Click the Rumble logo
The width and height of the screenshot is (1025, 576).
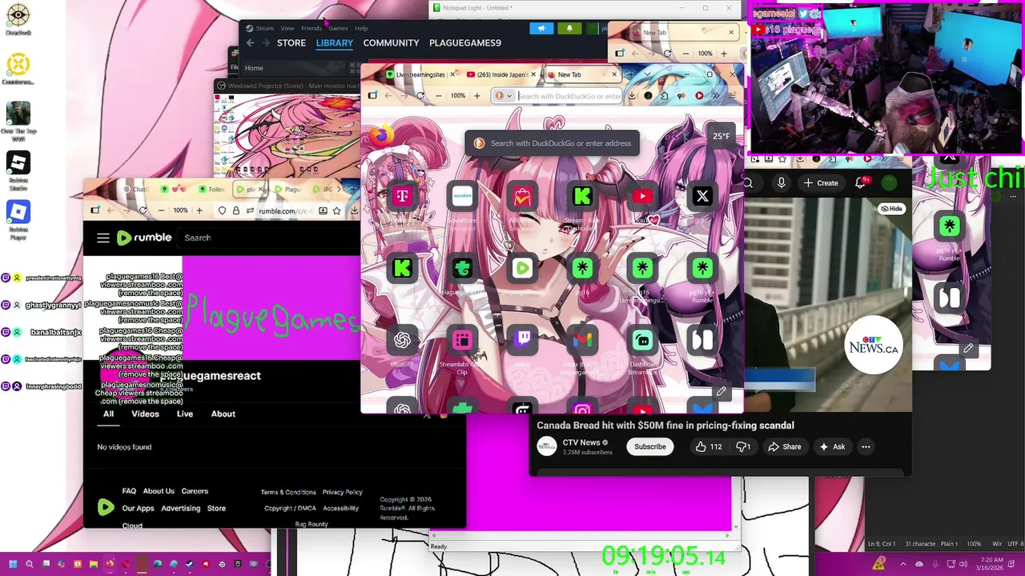[x=144, y=238]
